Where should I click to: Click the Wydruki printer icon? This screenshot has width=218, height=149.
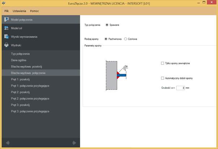click(x=6, y=45)
